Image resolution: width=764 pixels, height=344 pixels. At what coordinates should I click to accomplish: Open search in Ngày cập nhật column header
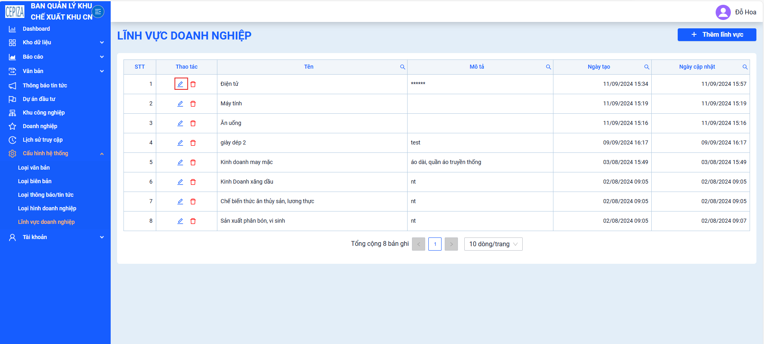pyautogui.click(x=745, y=67)
